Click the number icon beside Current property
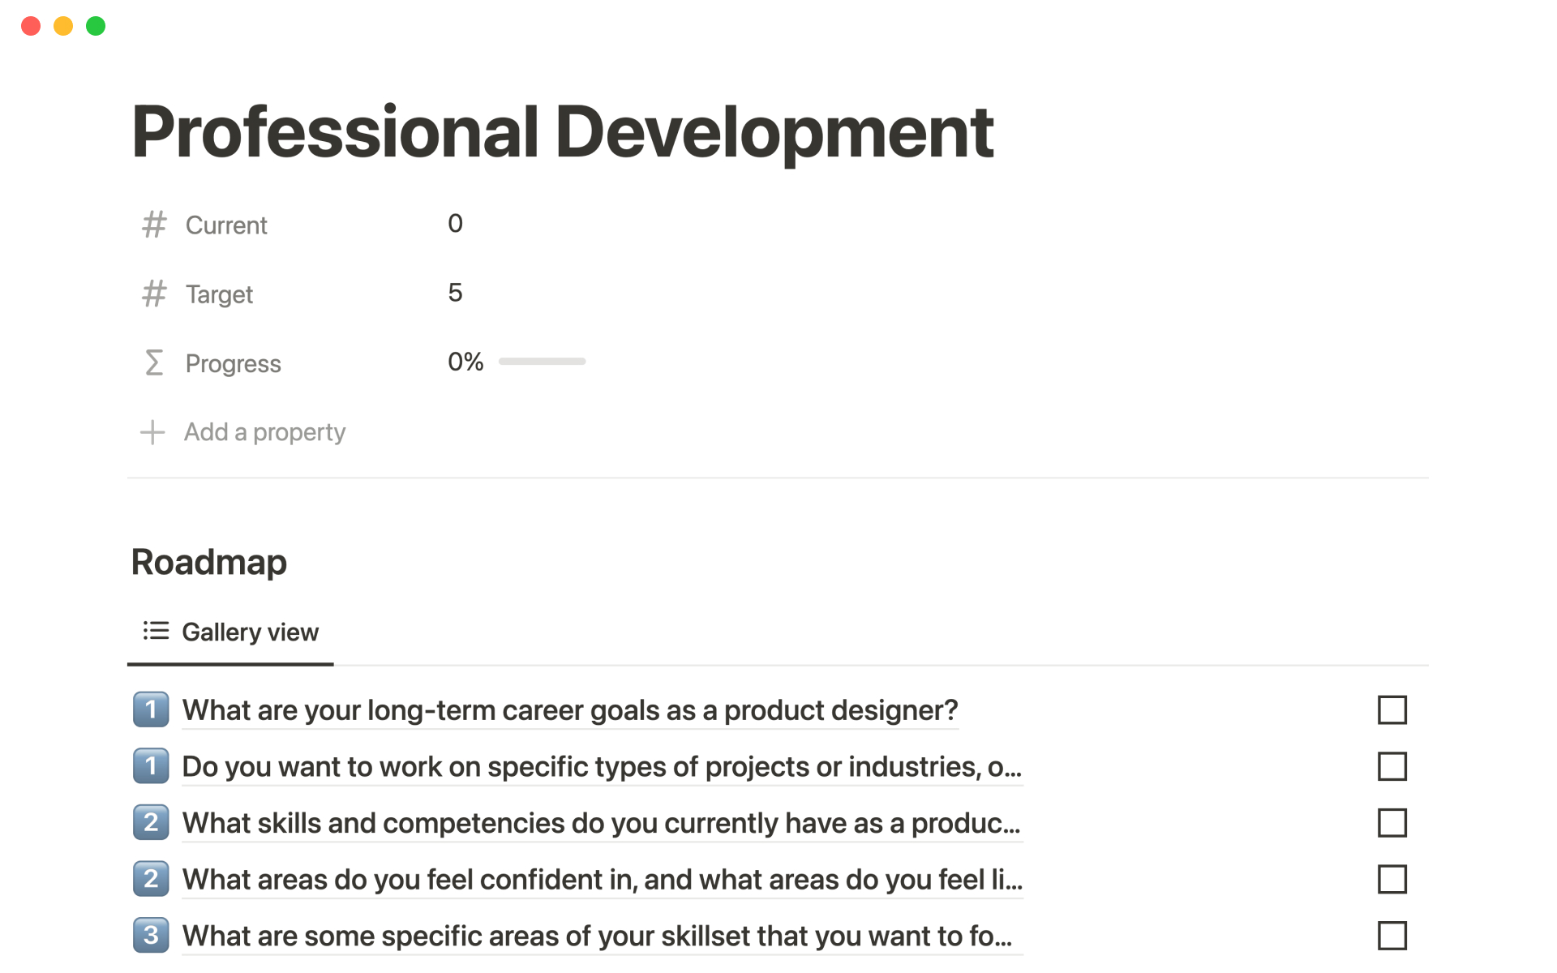The image size is (1557, 973). [154, 225]
